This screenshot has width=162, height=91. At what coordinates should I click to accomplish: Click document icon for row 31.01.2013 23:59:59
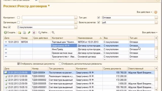click(x=6, y=73)
